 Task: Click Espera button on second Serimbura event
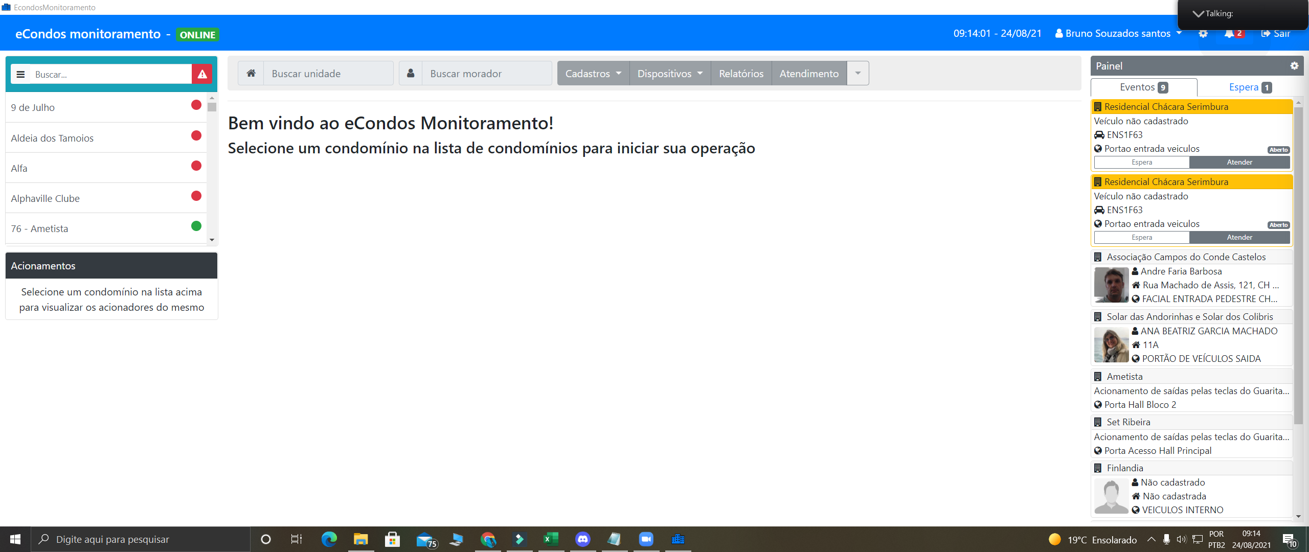[1142, 238]
